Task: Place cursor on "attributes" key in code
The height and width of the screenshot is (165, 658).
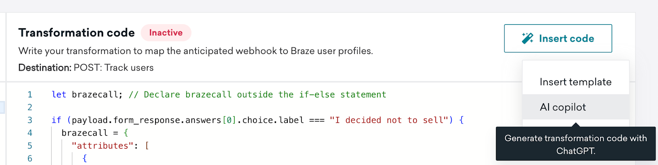Action: click(x=102, y=146)
